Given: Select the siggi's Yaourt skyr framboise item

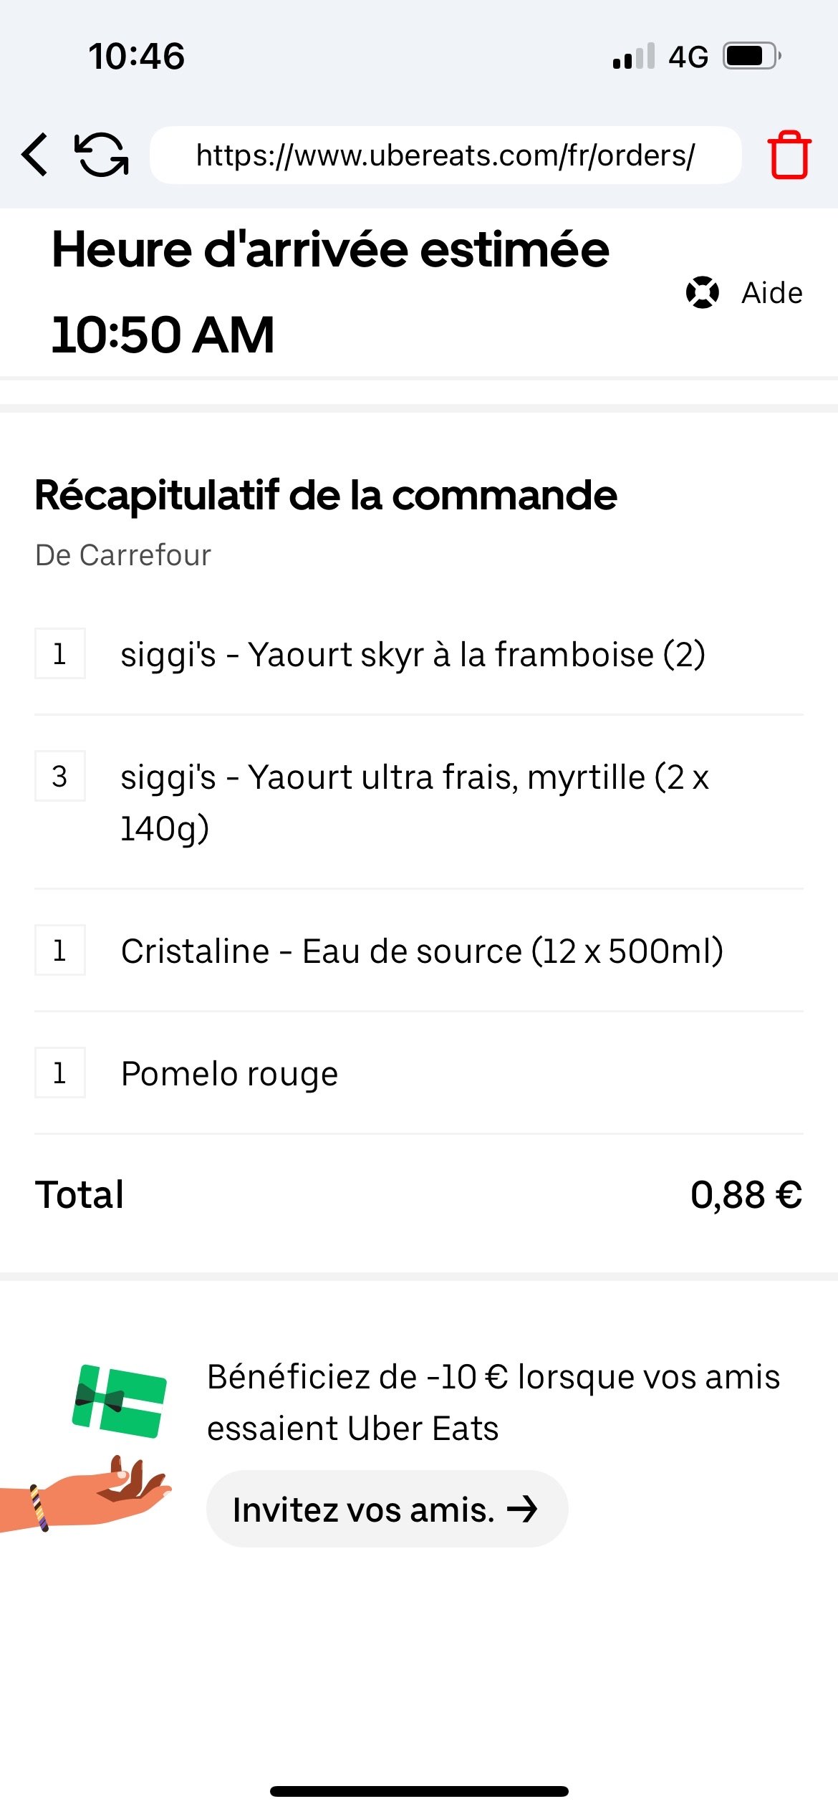Looking at the screenshot, I should click(413, 654).
